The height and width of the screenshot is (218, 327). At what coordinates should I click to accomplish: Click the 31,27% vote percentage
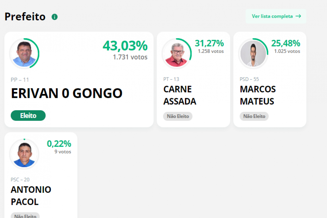[209, 43]
